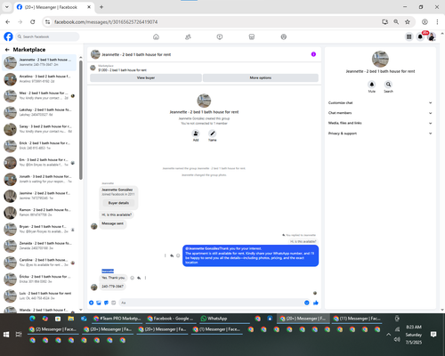Click Jeannette's group photo in right panel
Image resolution: width=445 pixels, height=356 pixels.
380,59
